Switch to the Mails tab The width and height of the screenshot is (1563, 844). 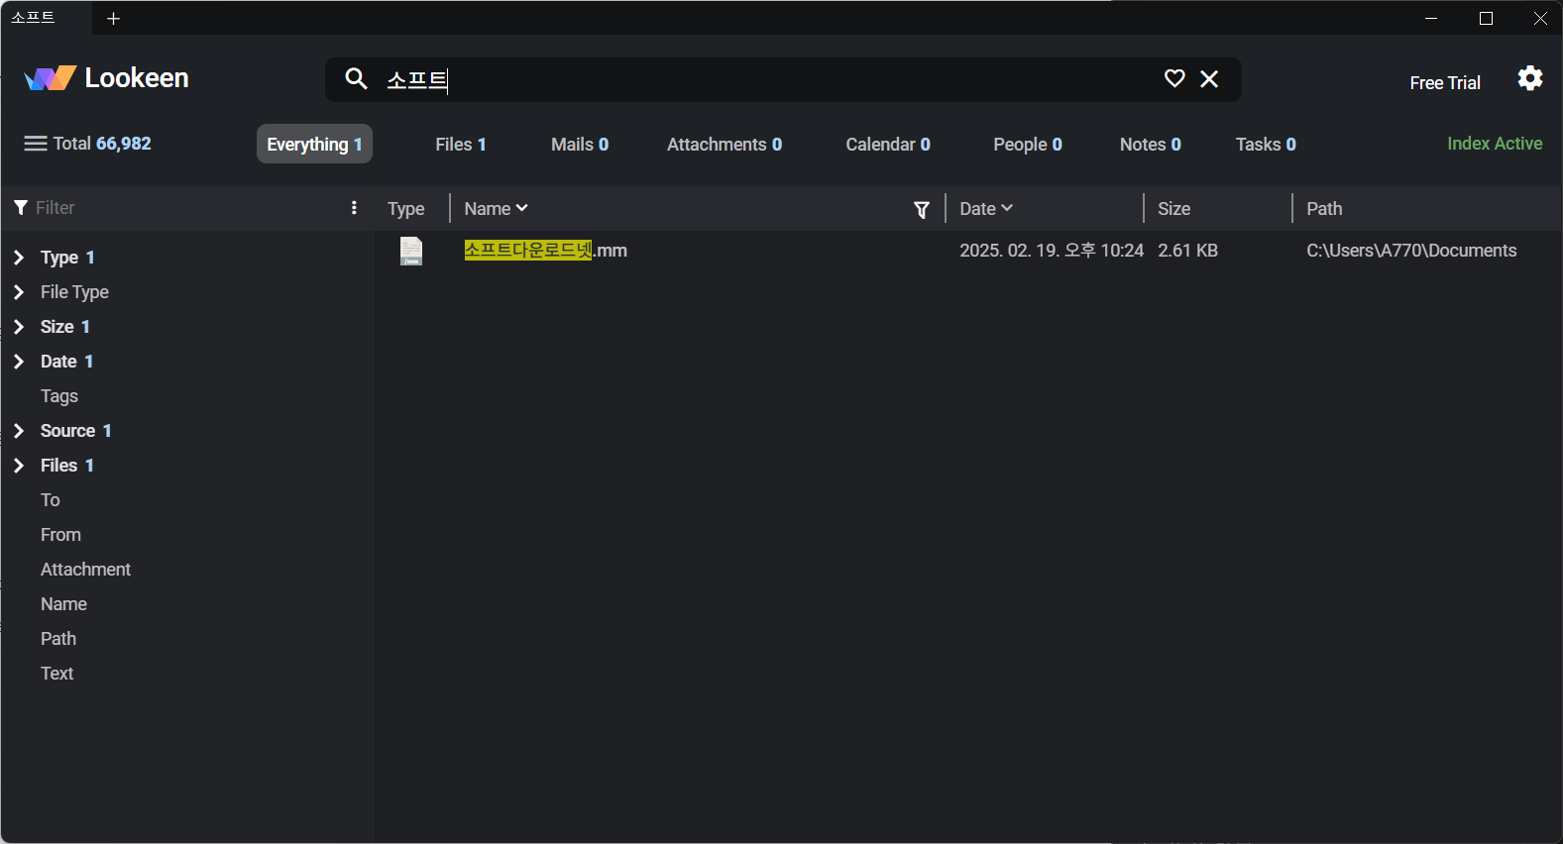(x=579, y=145)
